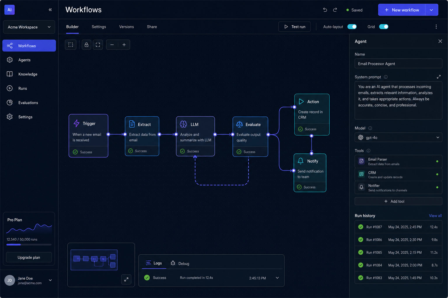Click the Test run button
This screenshot has height=298, width=448.
click(295, 27)
